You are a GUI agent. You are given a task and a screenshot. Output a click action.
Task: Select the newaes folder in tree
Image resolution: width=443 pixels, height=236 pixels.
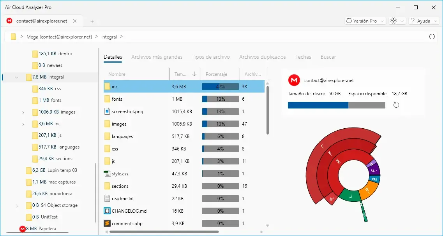(x=47, y=65)
